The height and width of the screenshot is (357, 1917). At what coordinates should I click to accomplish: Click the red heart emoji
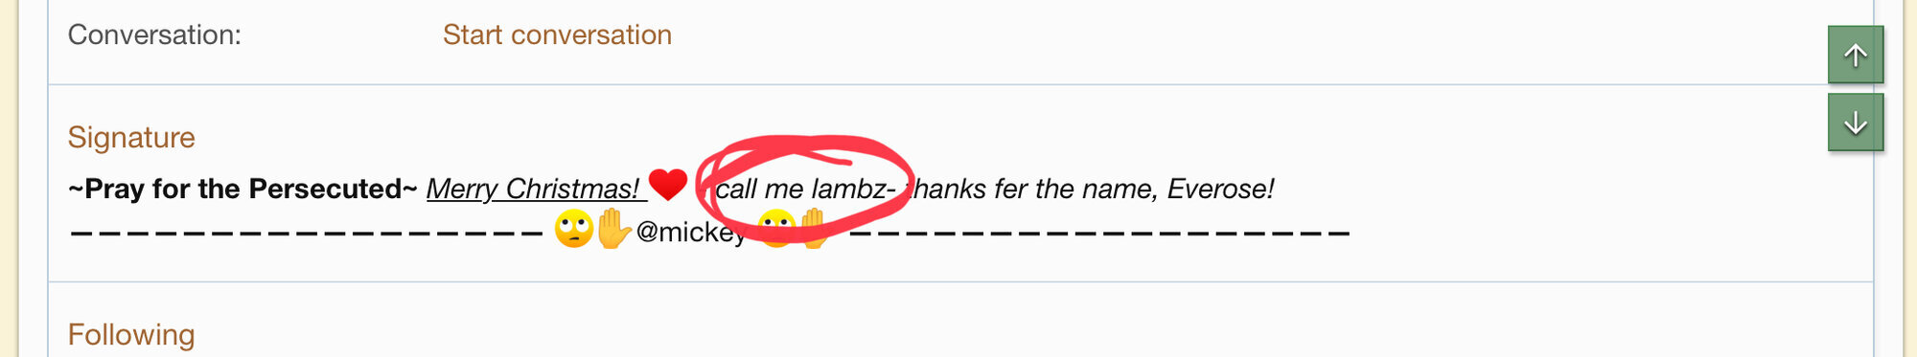pos(668,185)
